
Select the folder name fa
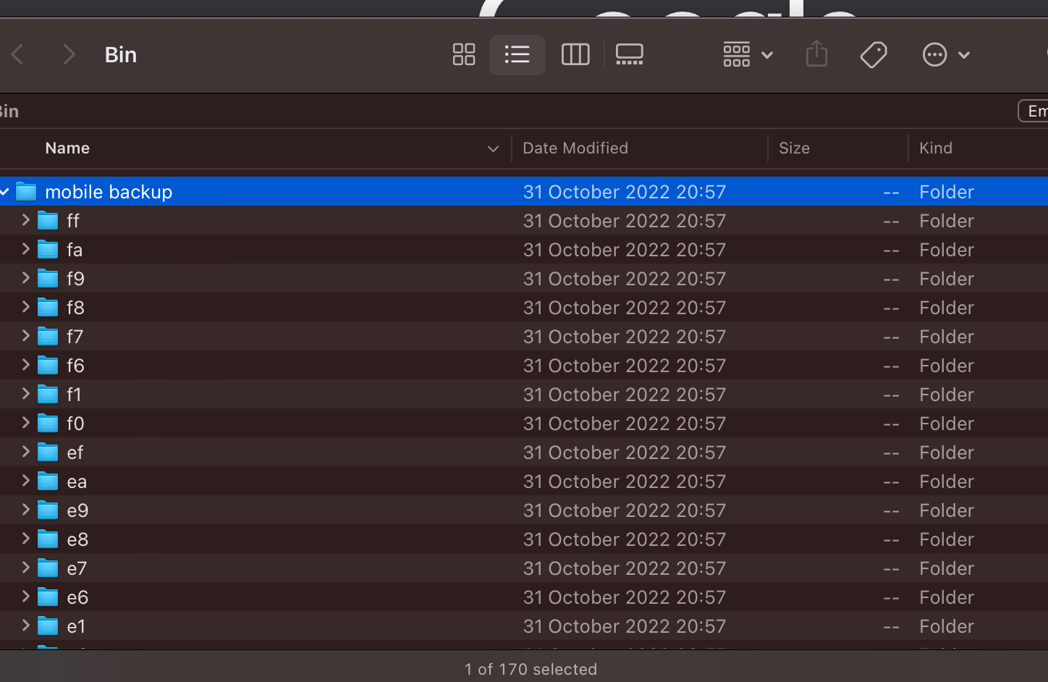[x=75, y=250]
